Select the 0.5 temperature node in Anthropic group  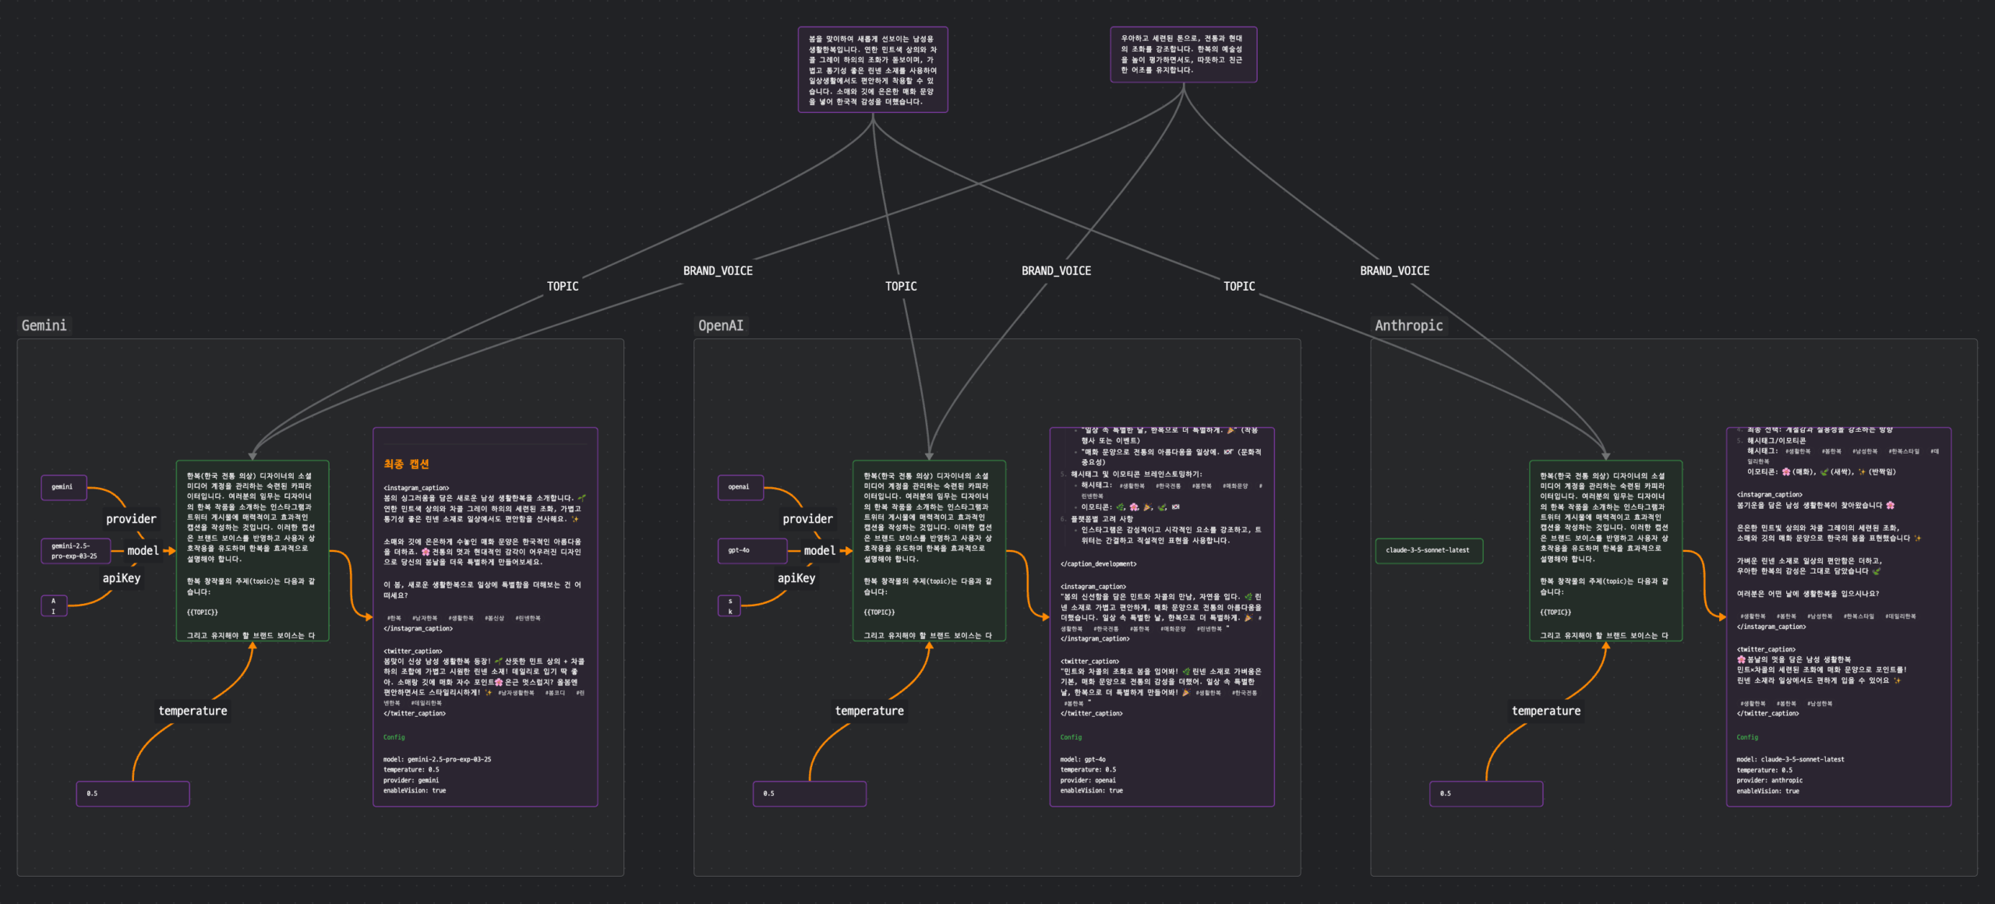pyautogui.click(x=1486, y=793)
